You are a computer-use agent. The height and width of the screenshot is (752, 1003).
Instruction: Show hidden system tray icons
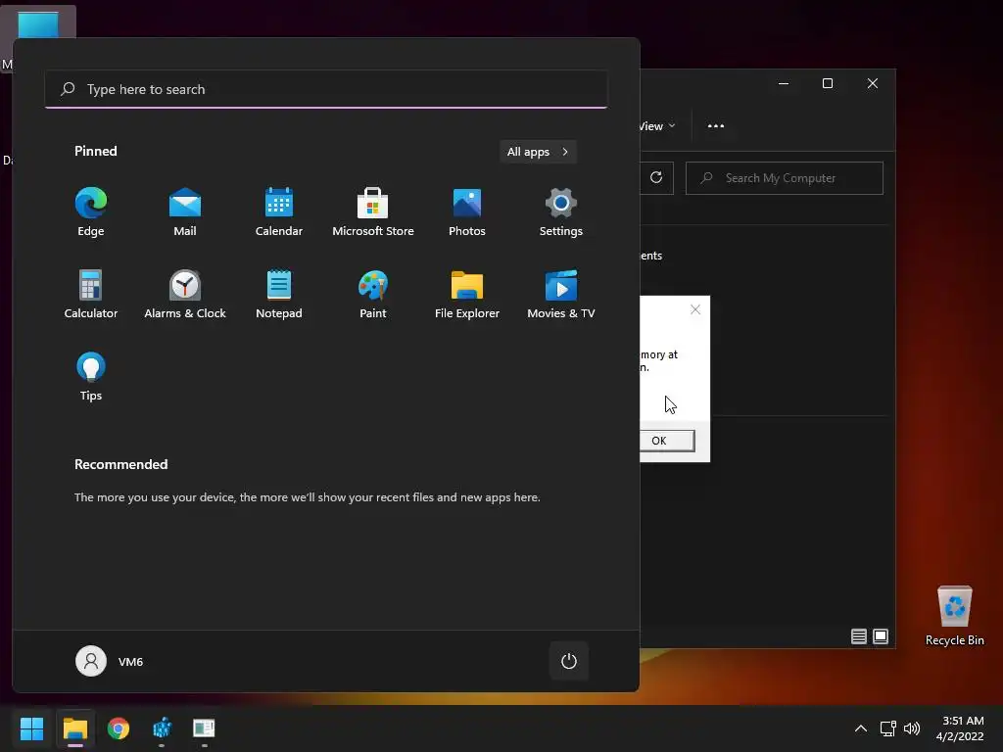(861, 728)
